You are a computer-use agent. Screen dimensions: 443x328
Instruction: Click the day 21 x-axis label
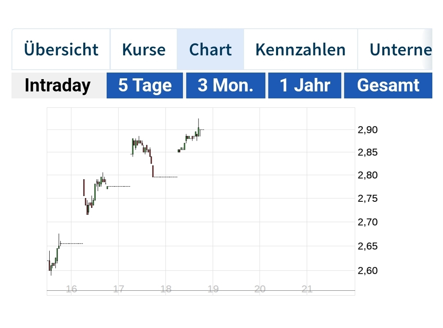pyautogui.click(x=307, y=289)
